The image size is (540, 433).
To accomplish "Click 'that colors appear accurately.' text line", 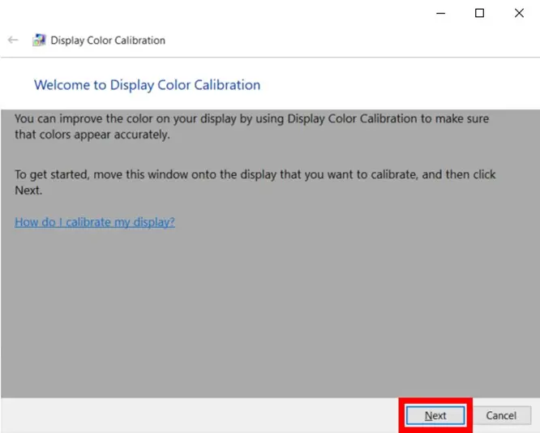I will pyautogui.click(x=92, y=135).
